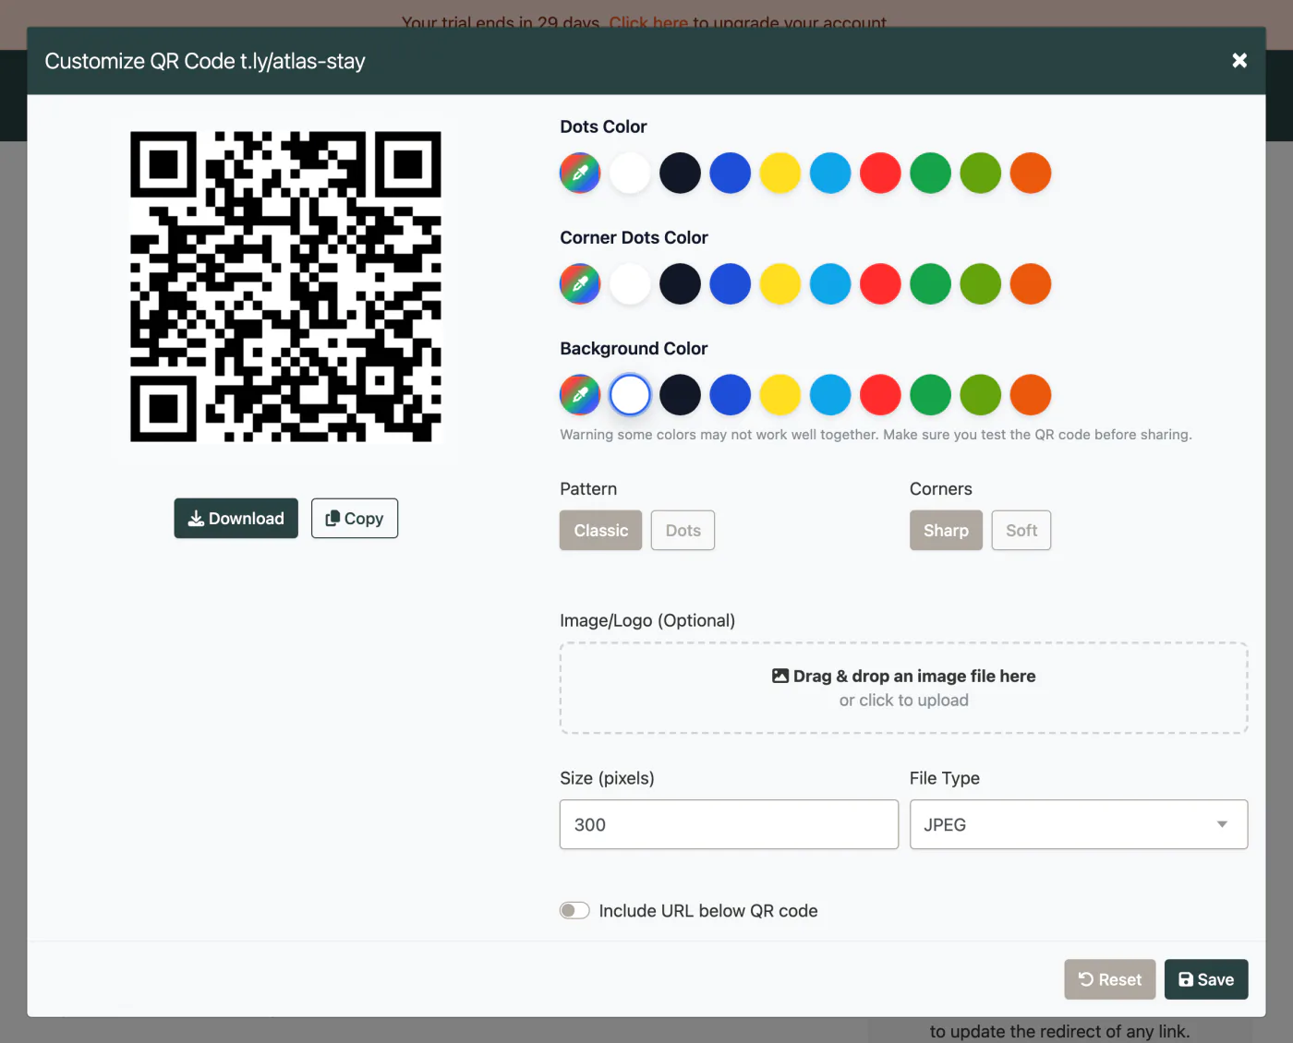Pick red swatch for Dots Color
This screenshot has height=1043, width=1293.
[x=880, y=174]
